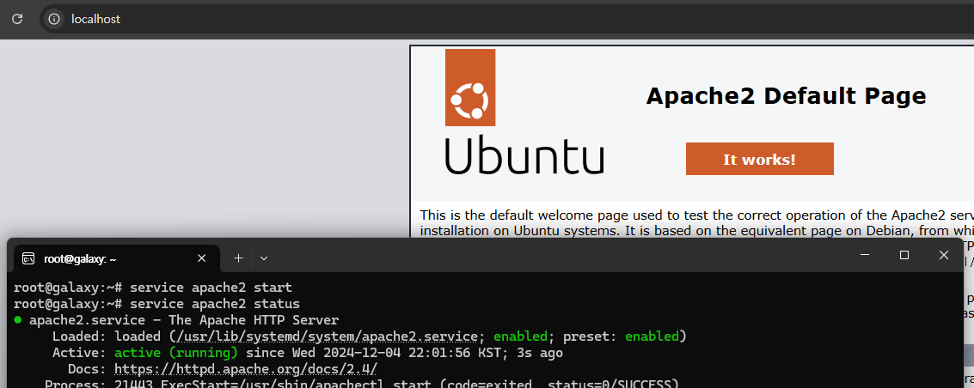This screenshot has height=388, width=974.
Task: Click the Ubuntu wordmark text
Action: (x=524, y=156)
